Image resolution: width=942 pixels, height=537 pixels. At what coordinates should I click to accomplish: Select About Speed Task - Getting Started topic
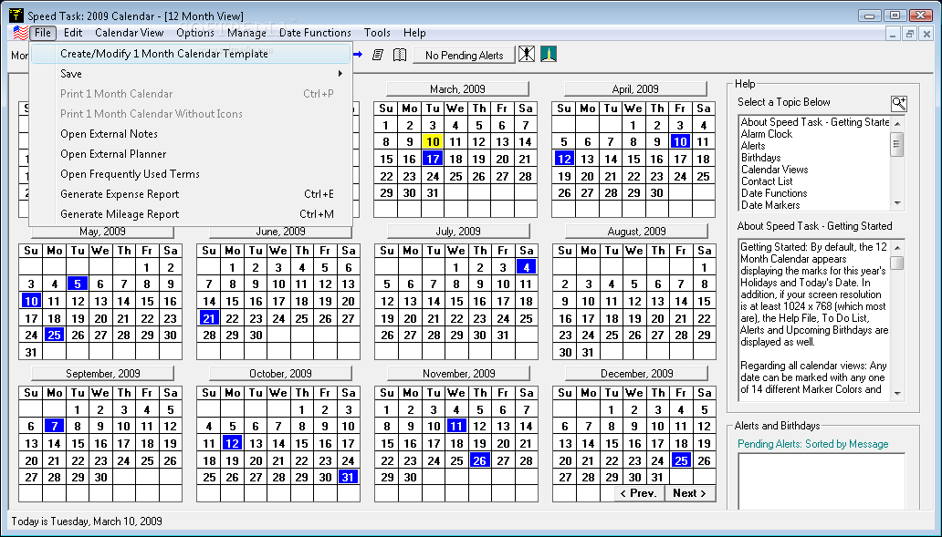[x=814, y=122]
